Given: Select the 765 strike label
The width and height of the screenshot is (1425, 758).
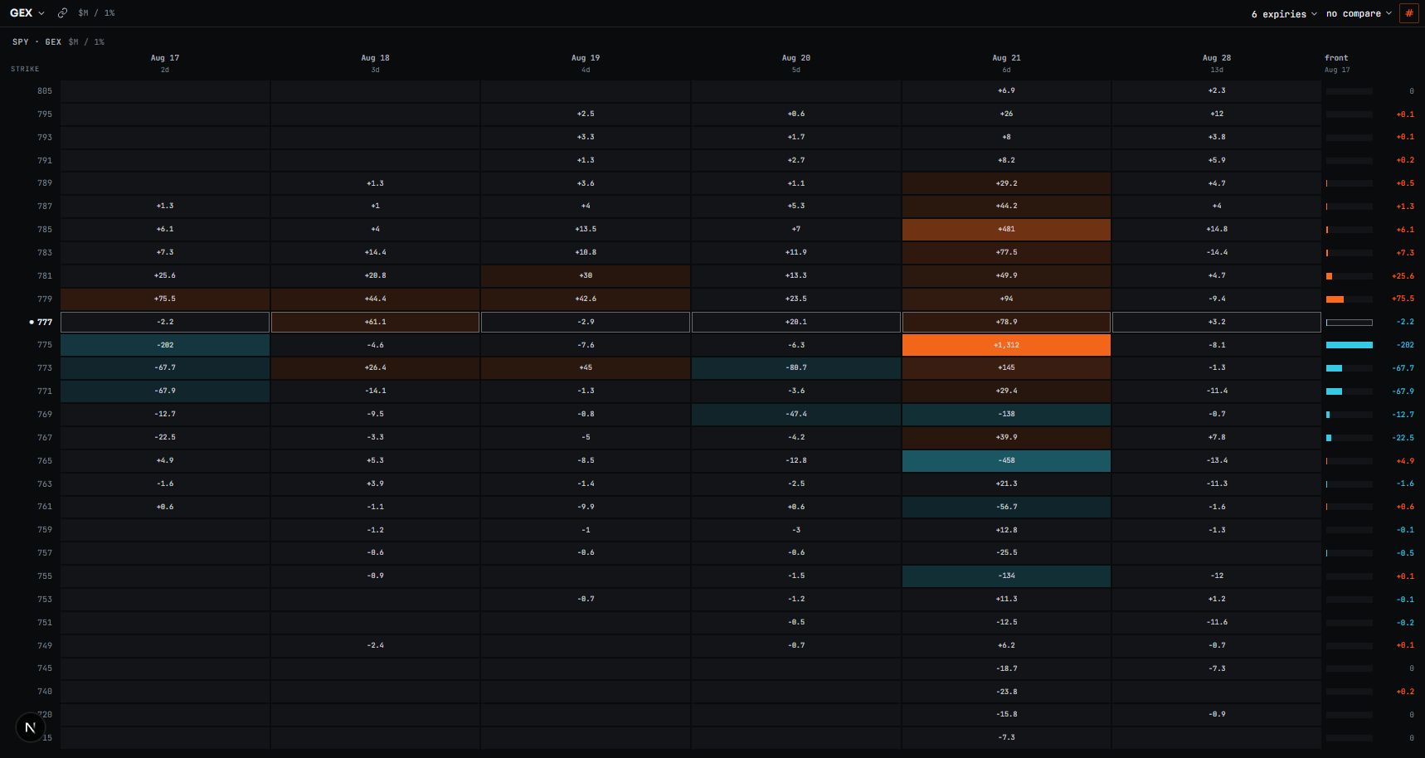Looking at the screenshot, I should pyautogui.click(x=45, y=460).
